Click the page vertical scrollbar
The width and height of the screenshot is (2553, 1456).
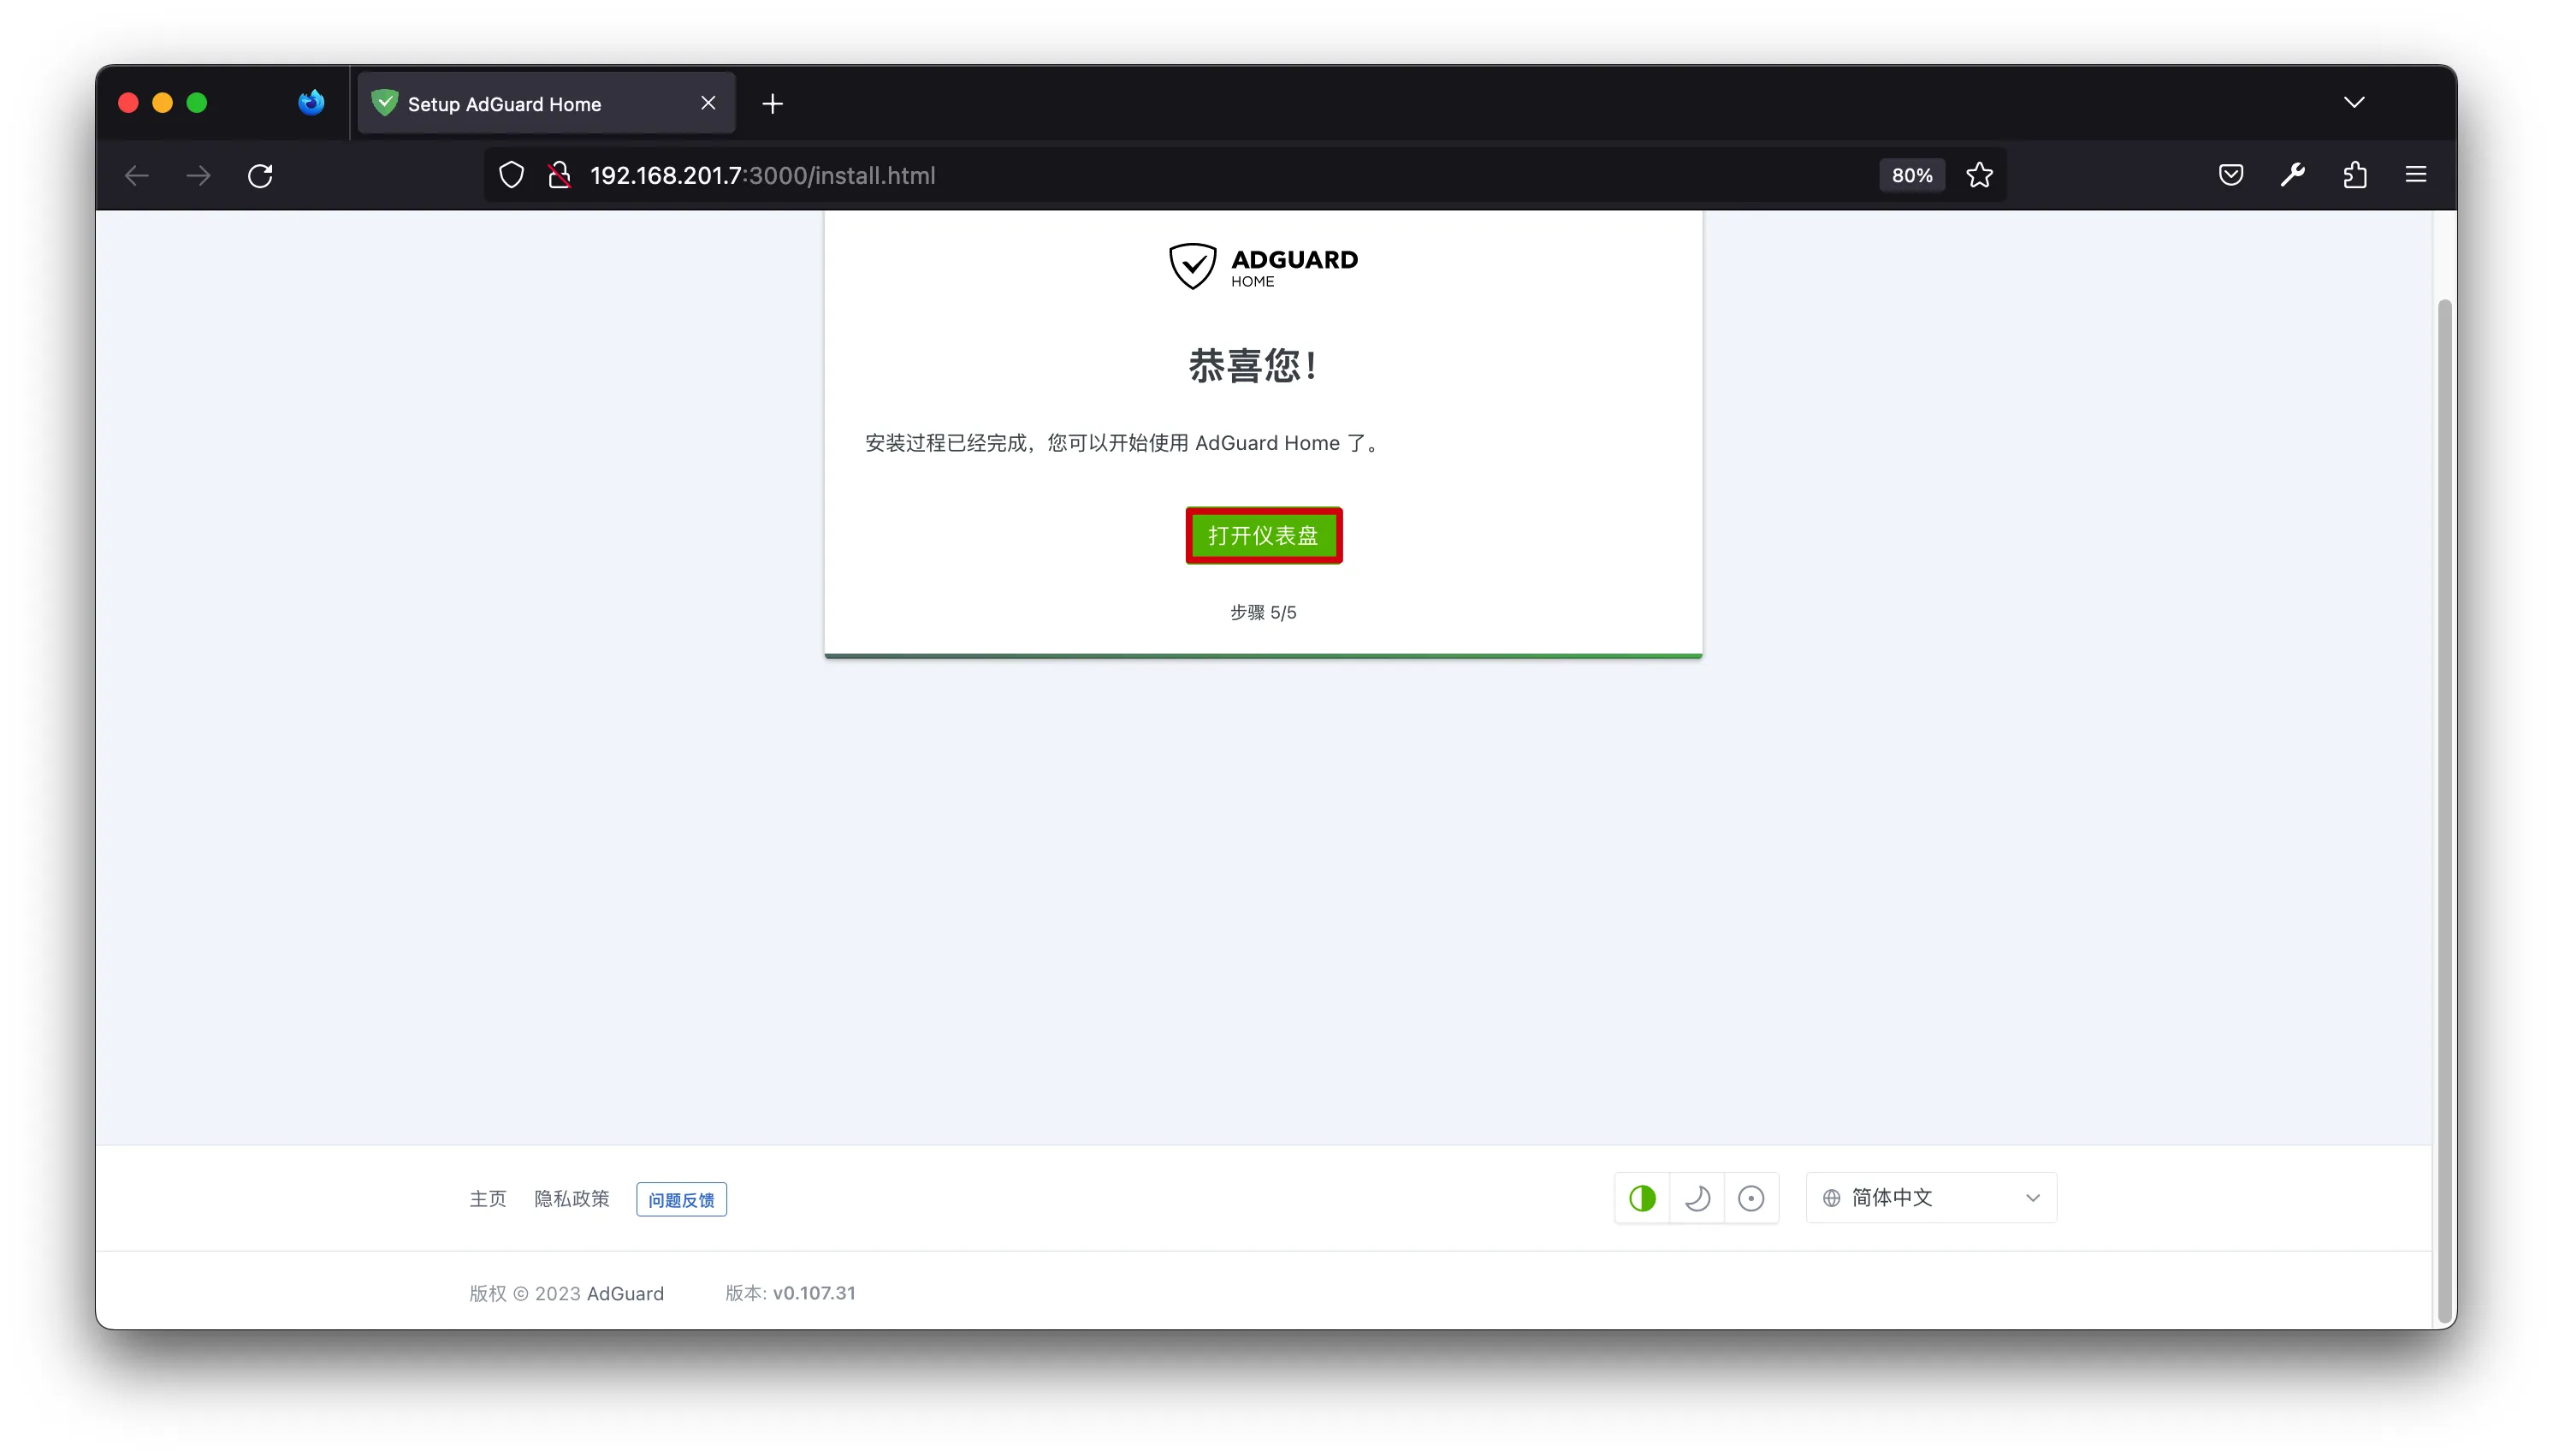(x=2444, y=810)
